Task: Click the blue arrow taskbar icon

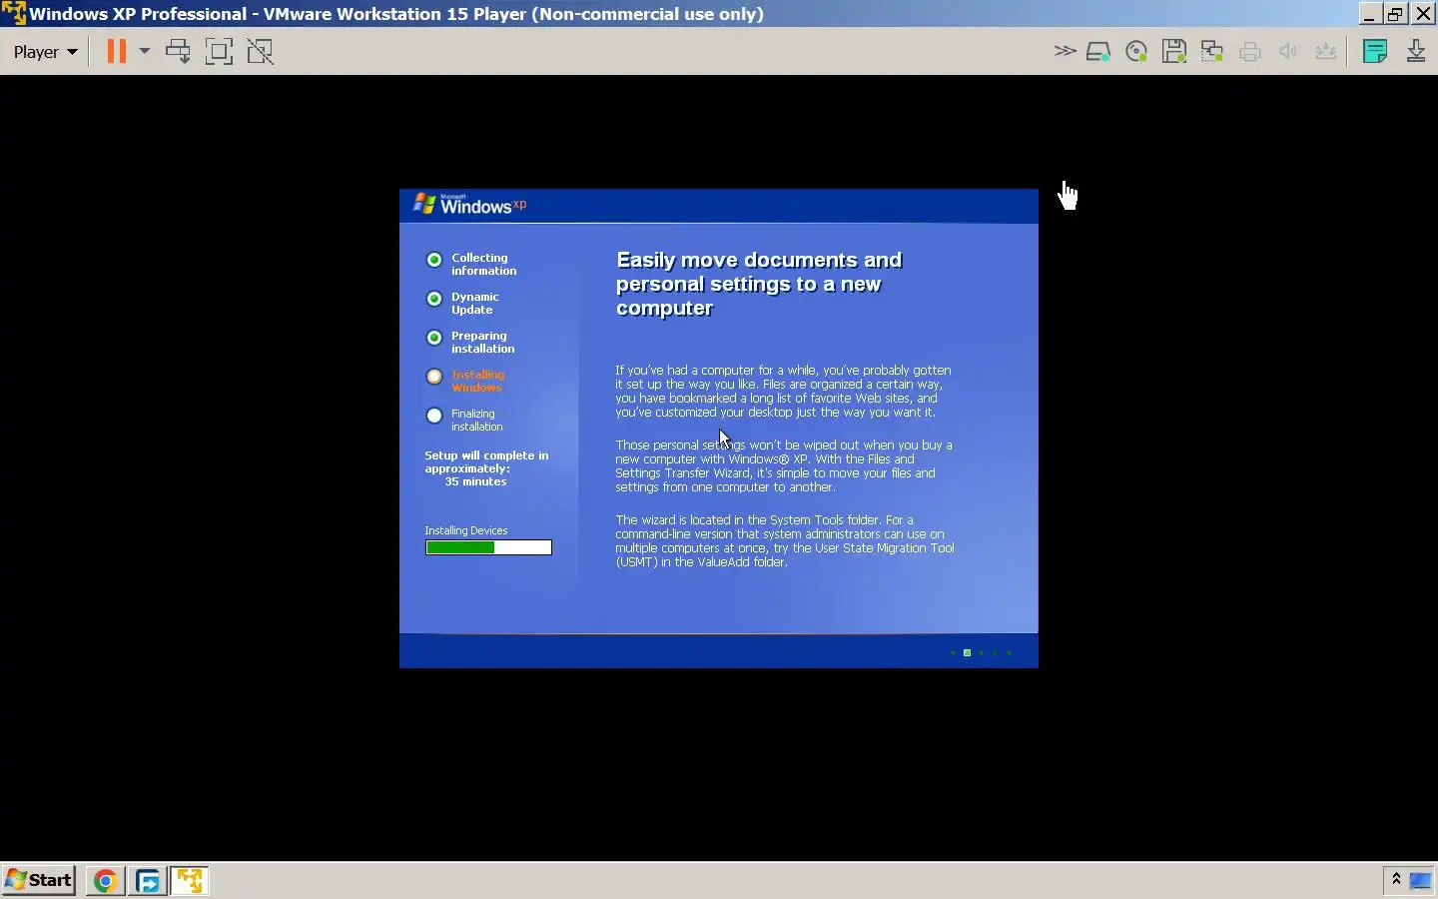Action: (148, 881)
